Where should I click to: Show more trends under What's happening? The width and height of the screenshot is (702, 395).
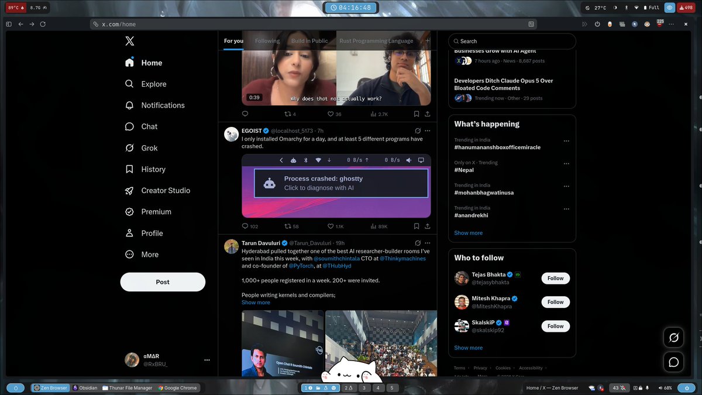(469, 233)
